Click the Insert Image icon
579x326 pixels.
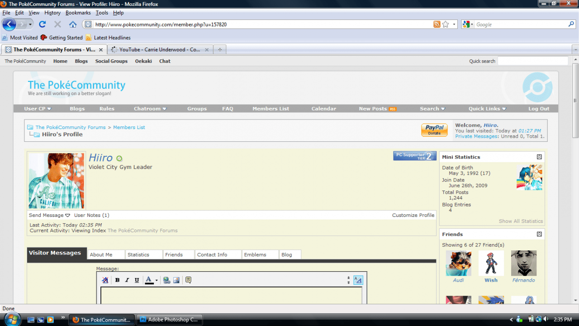coord(176,280)
